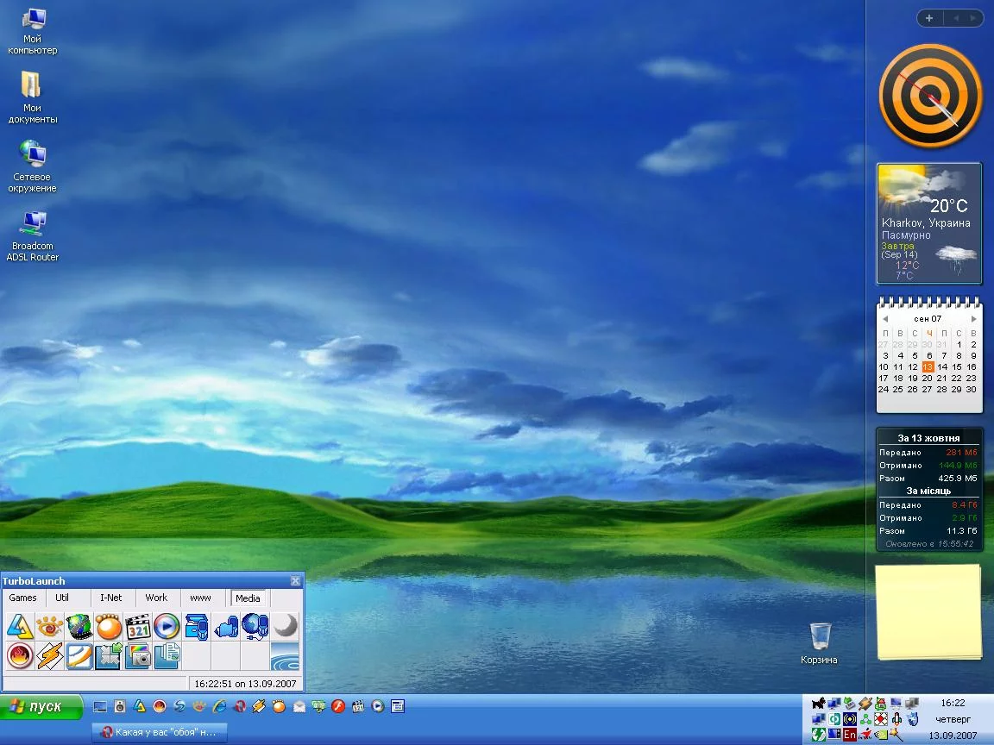Image resolution: width=994 pixels, height=745 pixels.
Task: Click the sidebar add gadget plus button
Action: pos(929,18)
